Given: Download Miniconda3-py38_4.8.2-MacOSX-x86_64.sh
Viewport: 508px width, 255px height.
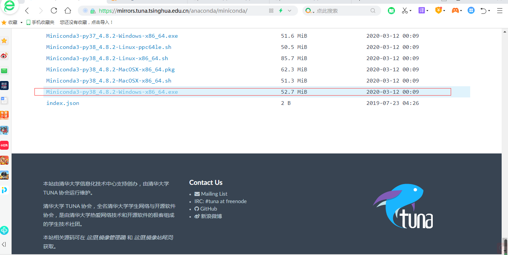Looking at the screenshot, I should [109, 81].
